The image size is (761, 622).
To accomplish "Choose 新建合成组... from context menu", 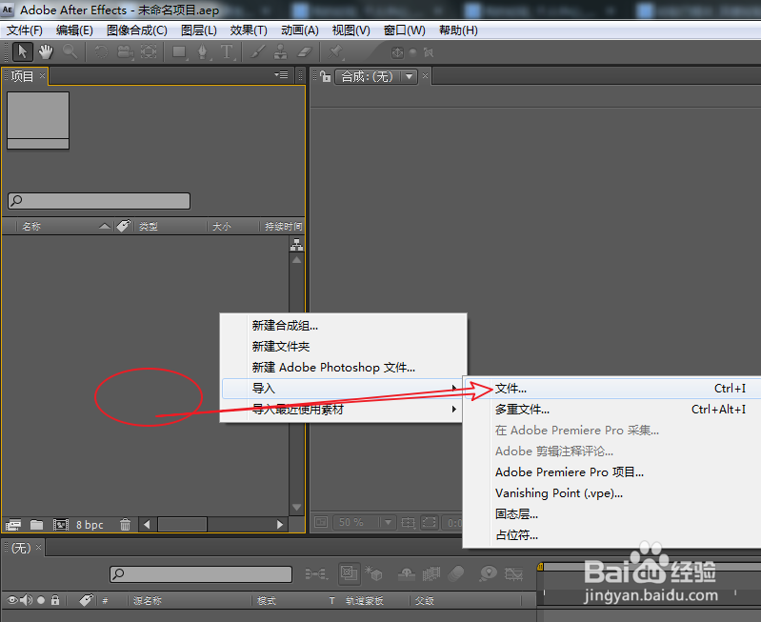I will pyautogui.click(x=343, y=326).
